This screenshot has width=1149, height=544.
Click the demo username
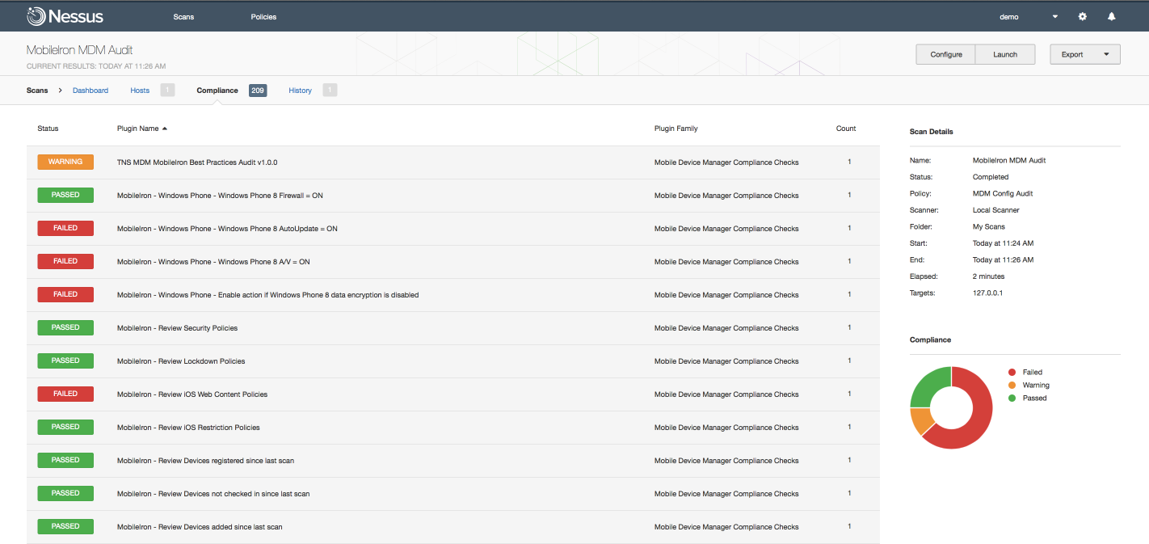point(1009,17)
